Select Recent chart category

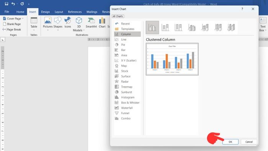coord(127,24)
